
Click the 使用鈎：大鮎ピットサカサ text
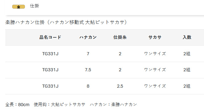point(59,105)
